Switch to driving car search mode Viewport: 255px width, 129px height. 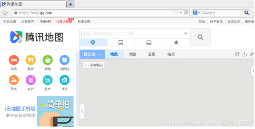click(149, 43)
